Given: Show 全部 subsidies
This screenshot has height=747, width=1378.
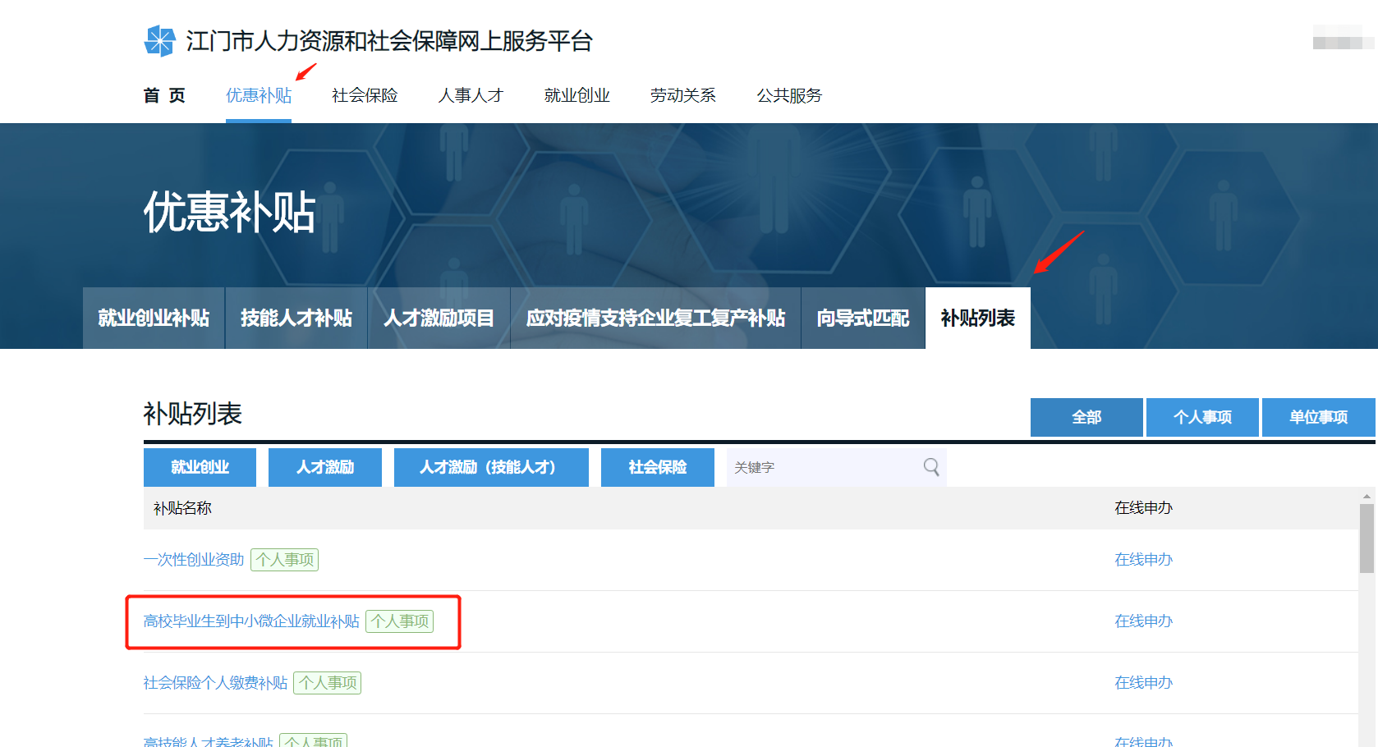Looking at the screenshot, I should point(1086,417).
